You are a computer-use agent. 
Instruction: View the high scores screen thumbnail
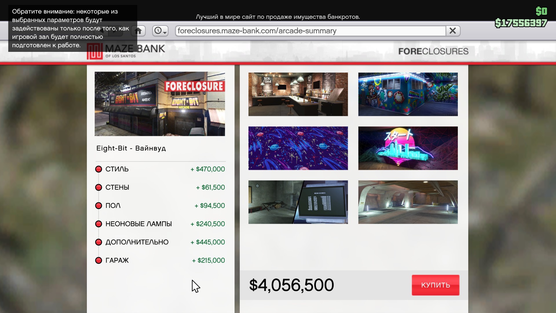click(298, 202)
